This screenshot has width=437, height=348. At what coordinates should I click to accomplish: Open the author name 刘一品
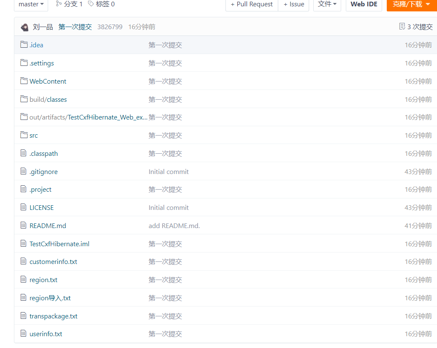click(x=43, y=27)
